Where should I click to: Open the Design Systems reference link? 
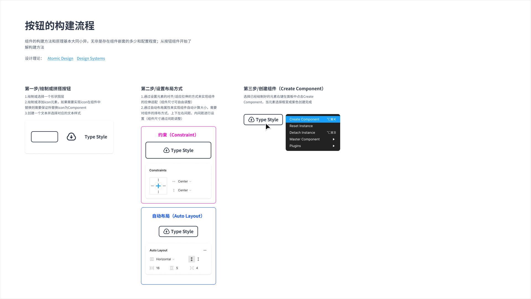[x=91, y=58]
